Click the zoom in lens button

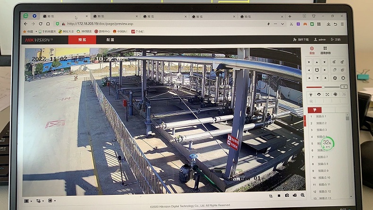[x=343, y=62]
